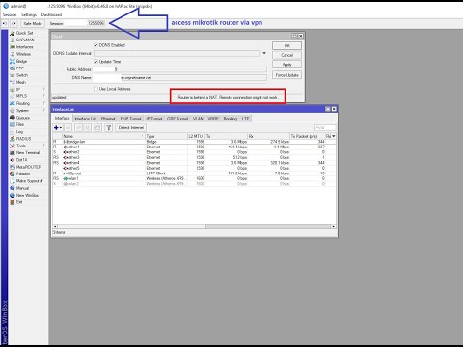The width and height of the screenshot is (463, 347).
Task: Click Cancel in the Cloud dialog
Action: pos(287,55)
